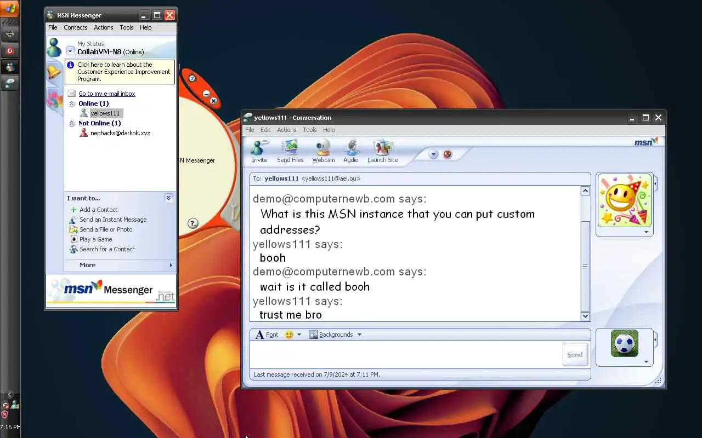This screenshot has height=438, width=702.
Task: Click your soccer ball display picture
Action: [625, 343]
